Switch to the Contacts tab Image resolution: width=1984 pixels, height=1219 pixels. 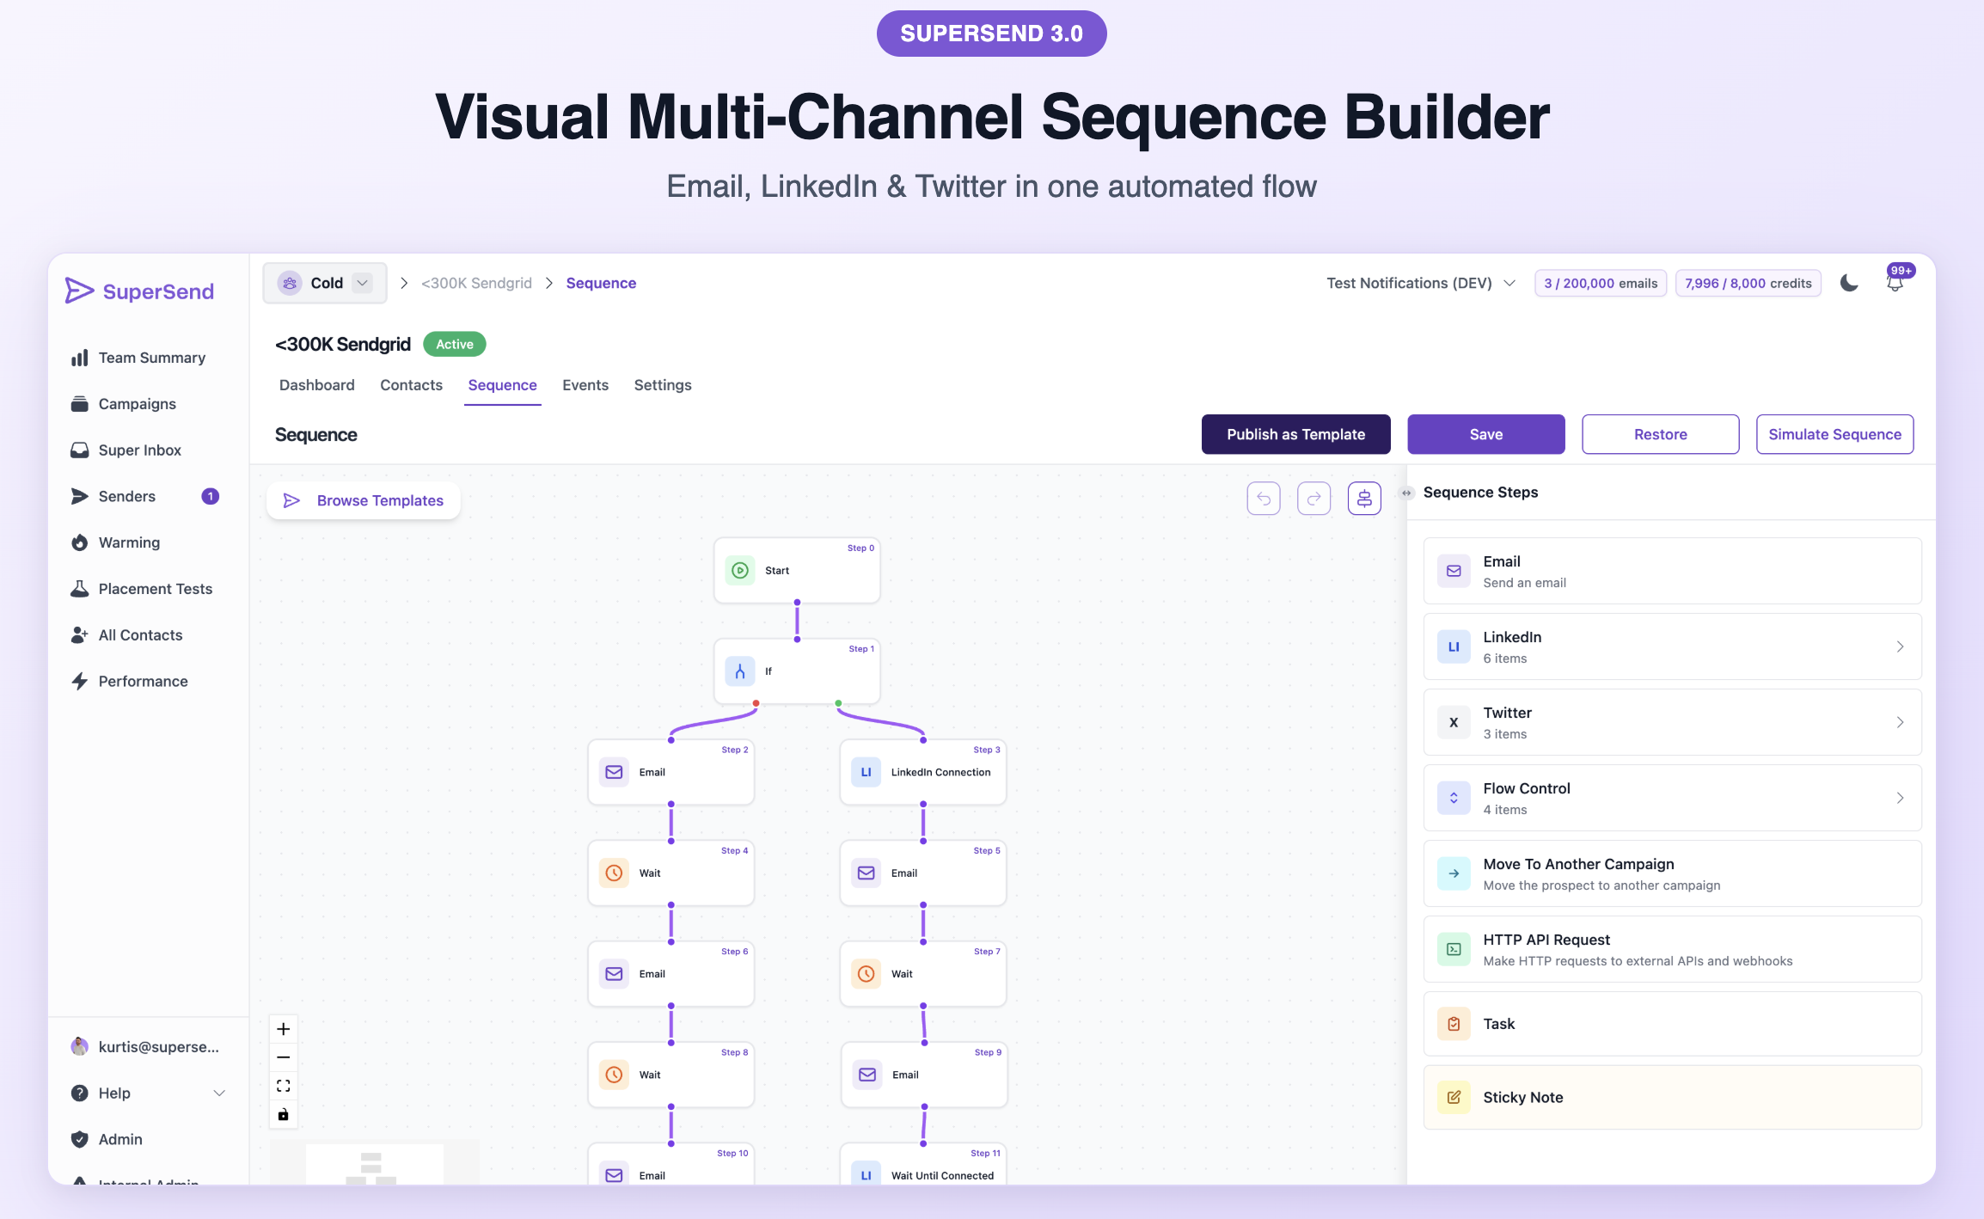click(411, 384)
